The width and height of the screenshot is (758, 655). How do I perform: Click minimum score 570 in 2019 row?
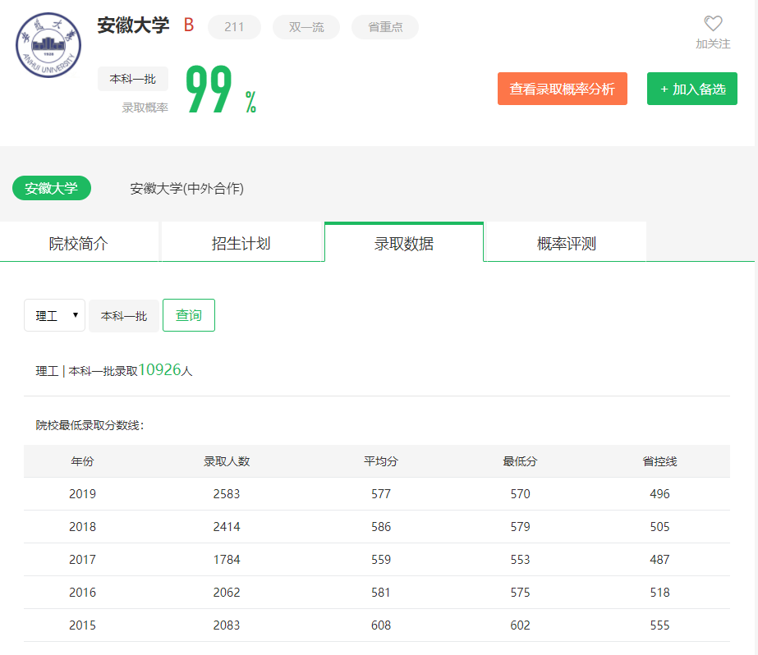tap(520, 493)
